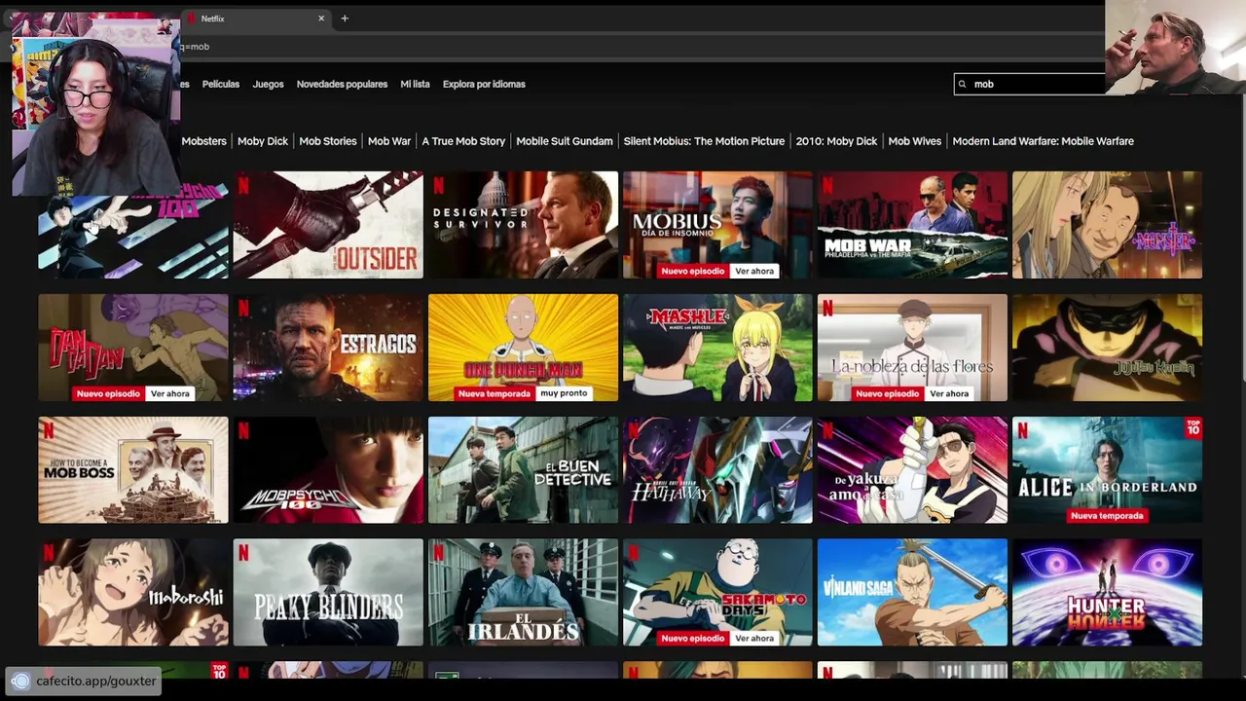Screen dimensions: 1246x701
Task: Open the Estragos thumbnail
Action: pos(328,348)
